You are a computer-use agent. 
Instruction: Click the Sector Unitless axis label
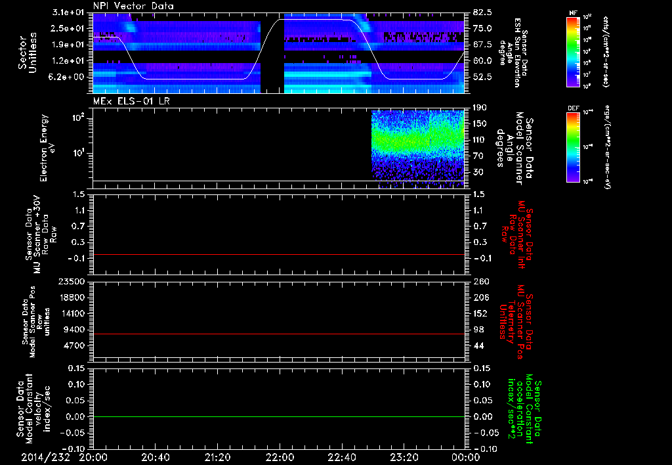pyautogui.click(x=26, y=53)
